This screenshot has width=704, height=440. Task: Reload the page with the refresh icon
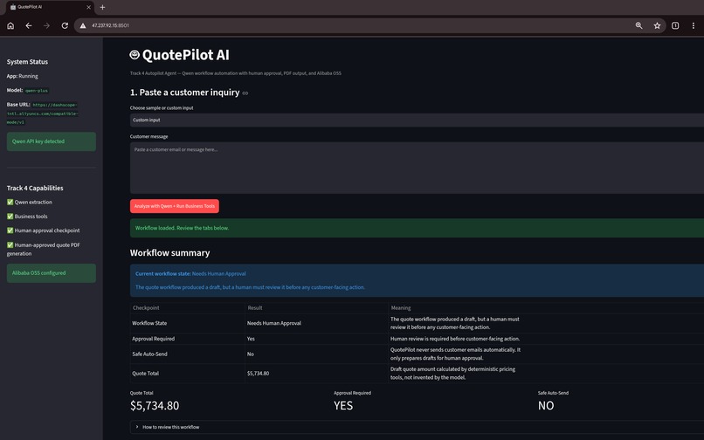click(65, 25)
